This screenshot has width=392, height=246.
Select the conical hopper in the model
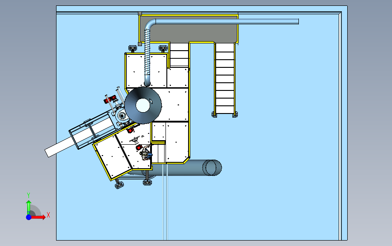click(x=143, y=105)
